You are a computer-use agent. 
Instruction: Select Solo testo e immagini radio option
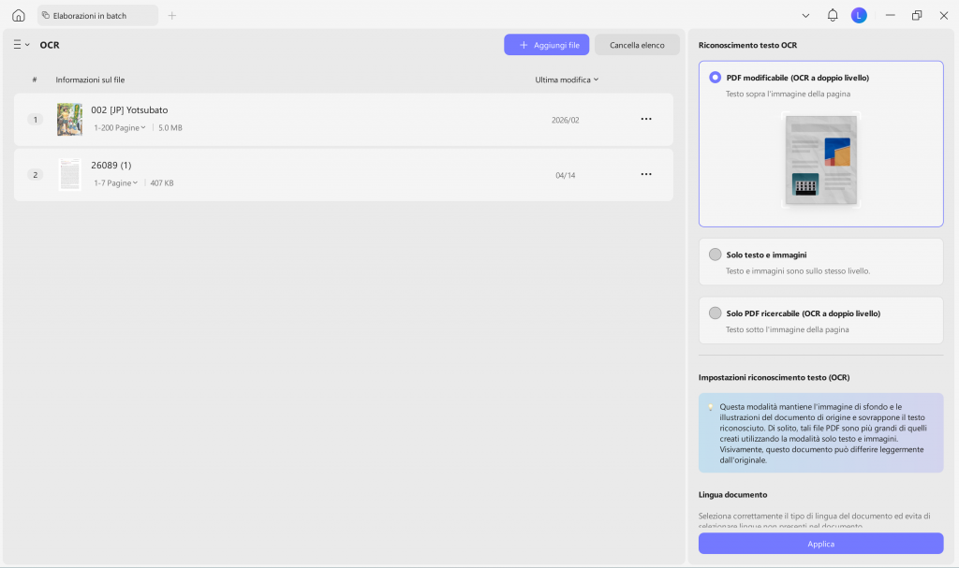pyautogui.click(x=715, y=255)
